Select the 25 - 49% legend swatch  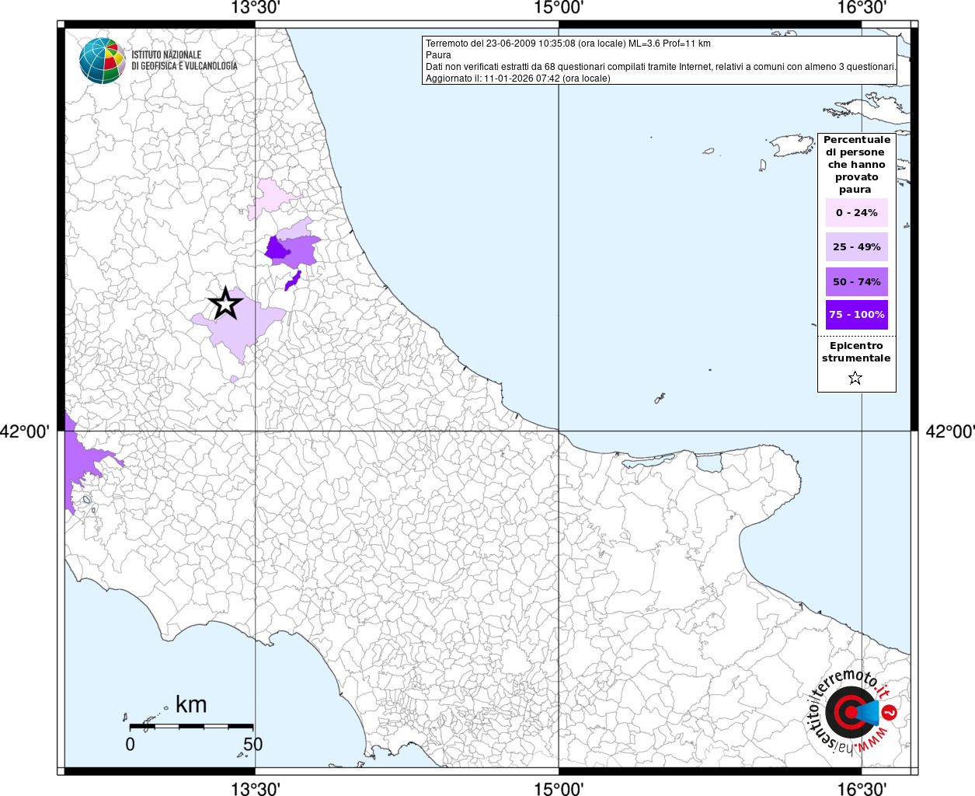coord(856,247)
